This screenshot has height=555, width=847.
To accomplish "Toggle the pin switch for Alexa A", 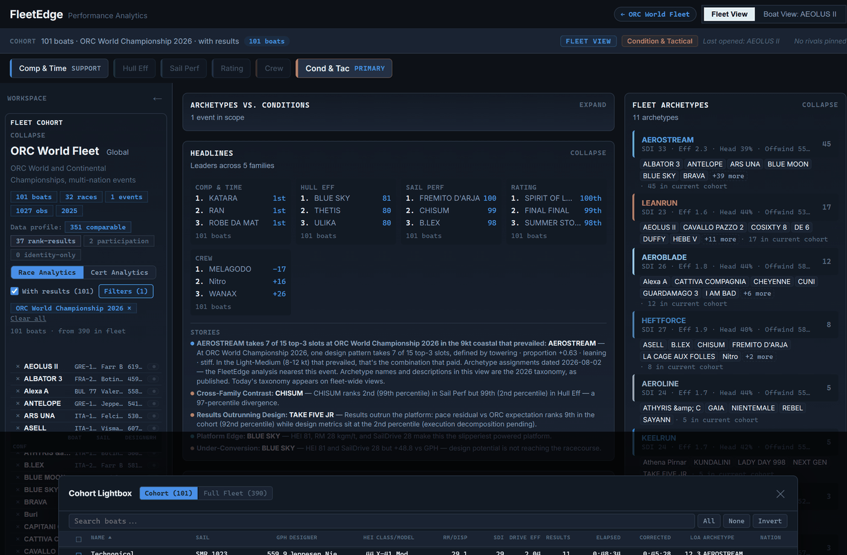I will click(154, 392).
